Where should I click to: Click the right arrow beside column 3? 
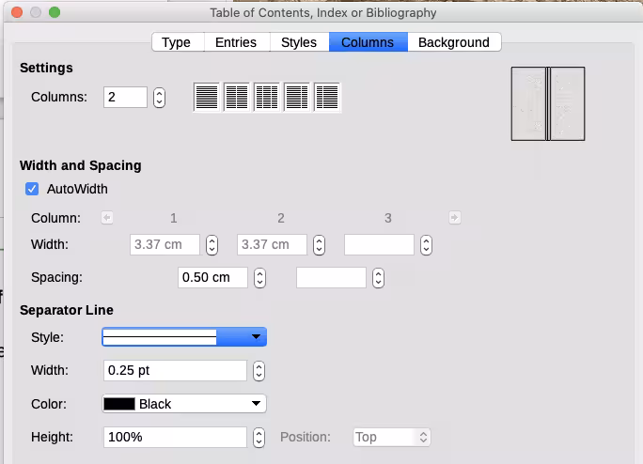pyautogui.click(x=455, y=218)
